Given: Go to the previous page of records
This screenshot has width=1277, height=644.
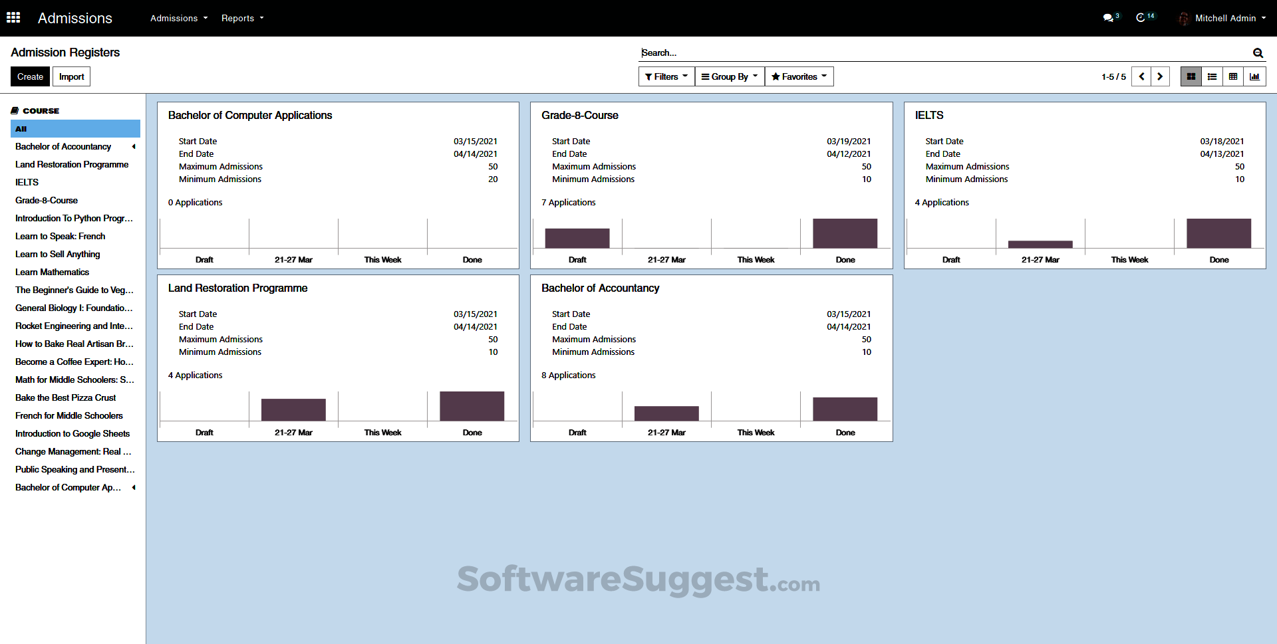Looking at the screenshot, I should [x=1141, y=76].
